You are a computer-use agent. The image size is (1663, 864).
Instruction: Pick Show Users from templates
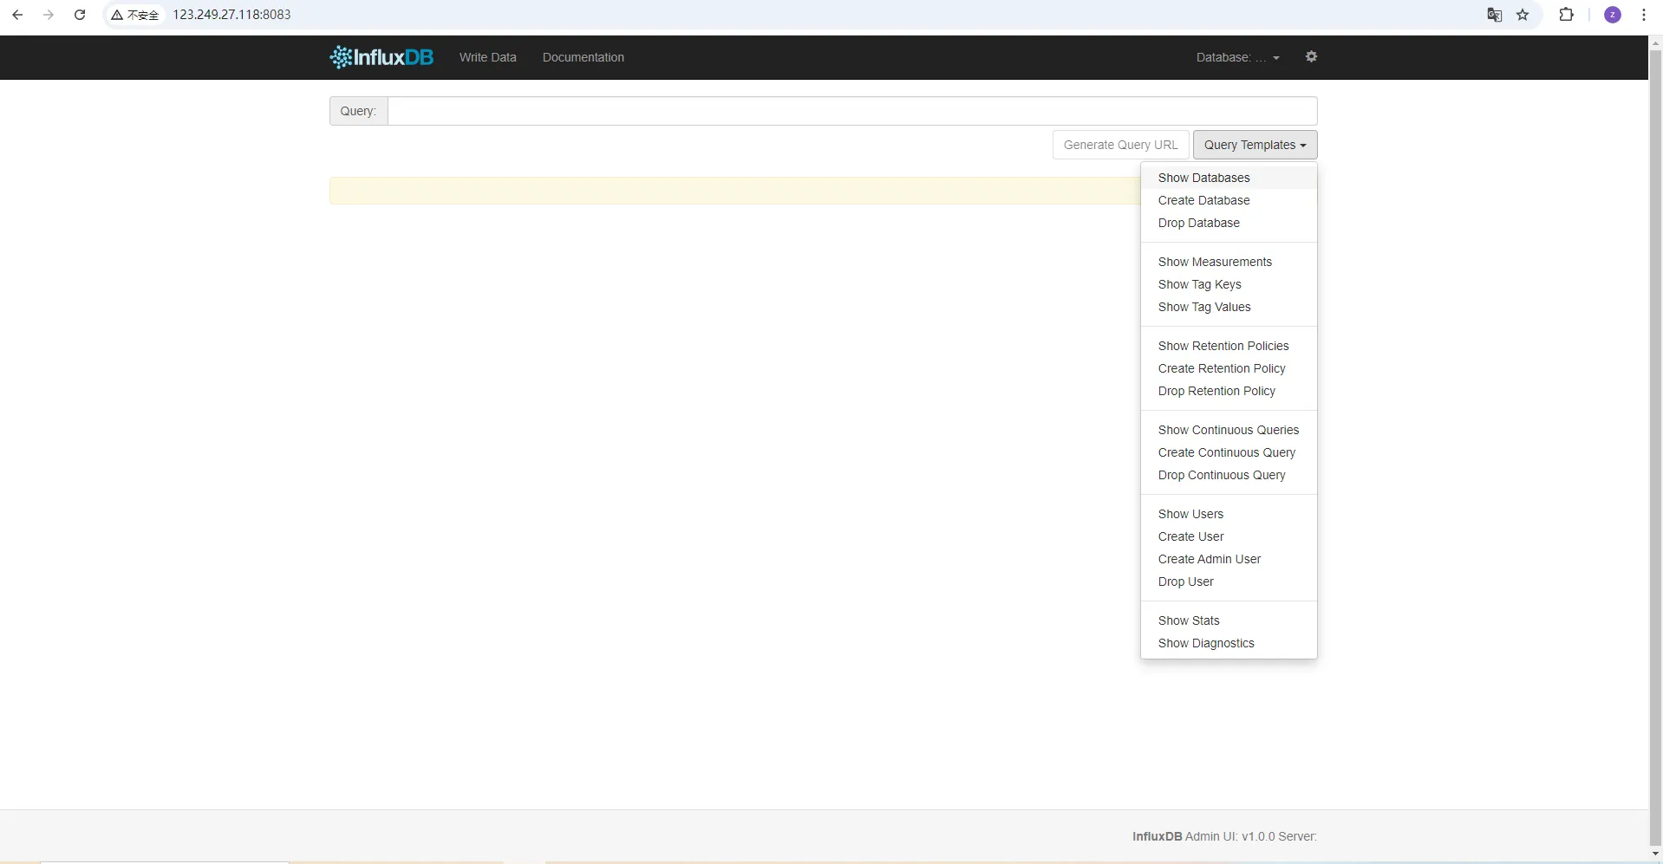pyautogui.click(x=1229, y=514)
